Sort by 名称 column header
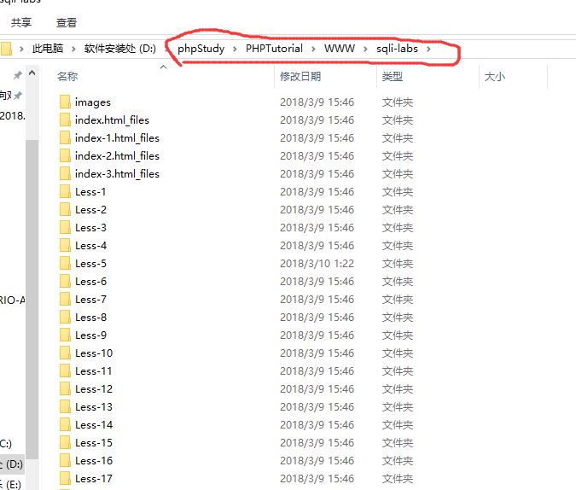The width and height of the screenshot is (576, 490). coord(67,77)
